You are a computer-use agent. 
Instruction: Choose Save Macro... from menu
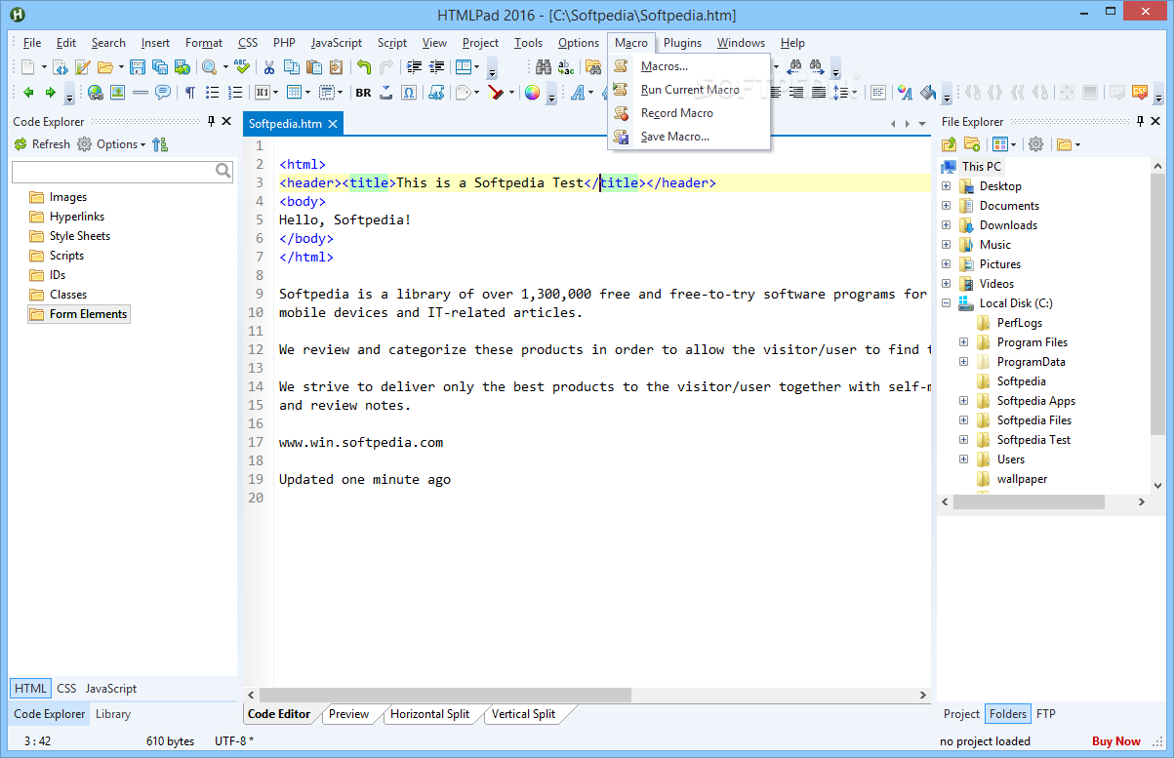(689, 137)
